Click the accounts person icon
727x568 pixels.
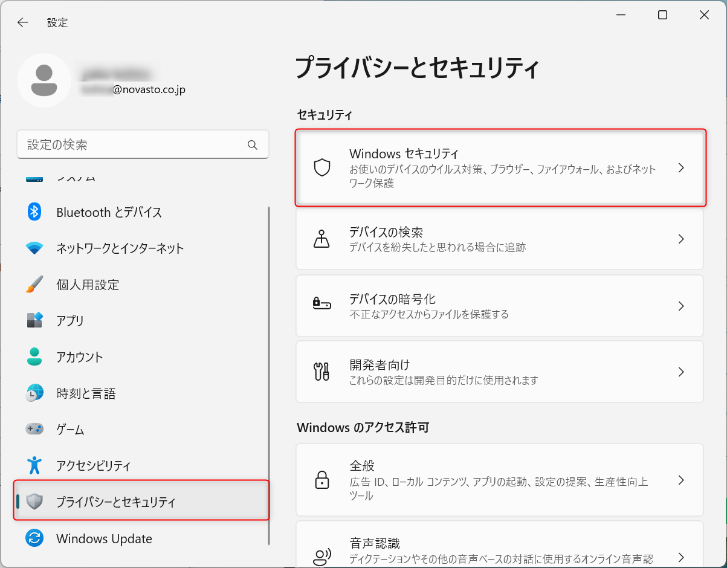coord(34,357)
